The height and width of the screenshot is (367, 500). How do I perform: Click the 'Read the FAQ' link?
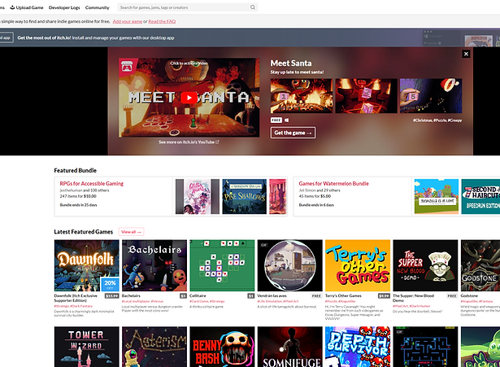click(162, 21)
